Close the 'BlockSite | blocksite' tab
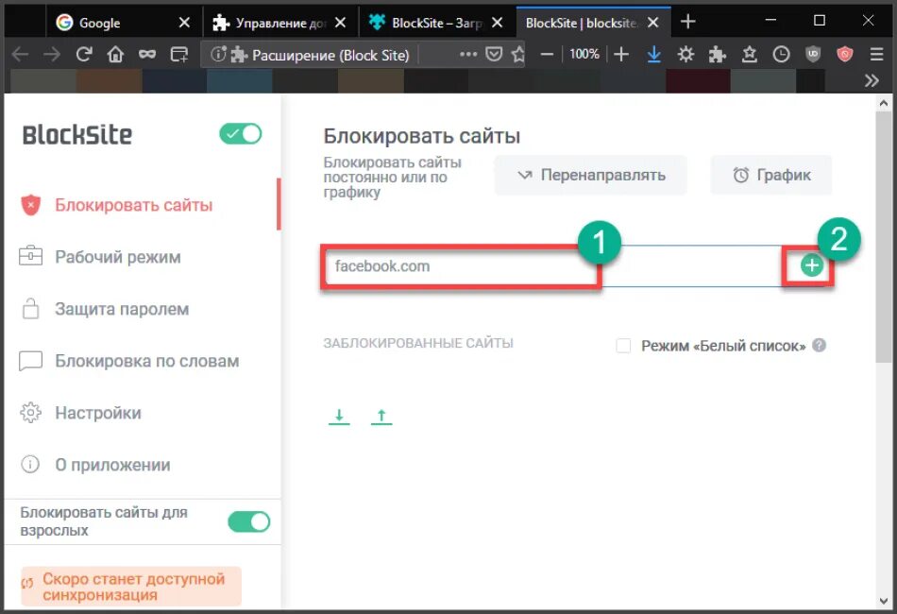Viewport: 897px width, 614px height. 652,23
